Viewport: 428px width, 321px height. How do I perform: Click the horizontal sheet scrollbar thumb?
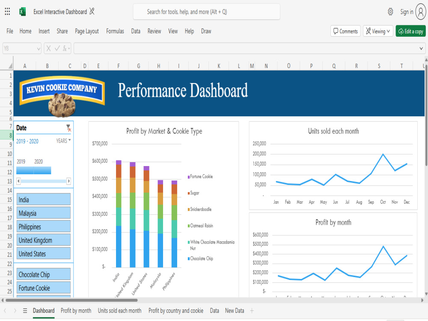(71, 300)
